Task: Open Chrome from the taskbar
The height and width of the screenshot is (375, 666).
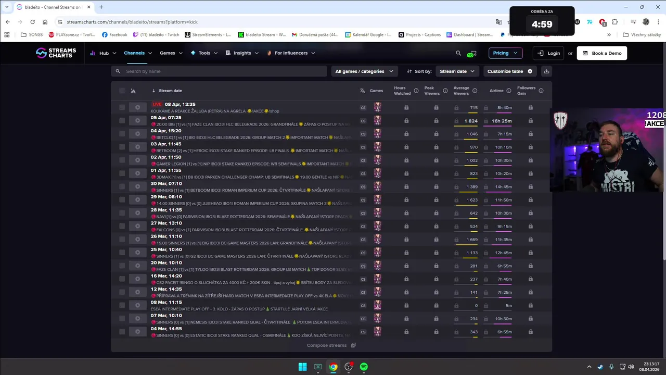Action: coord(333,367)
